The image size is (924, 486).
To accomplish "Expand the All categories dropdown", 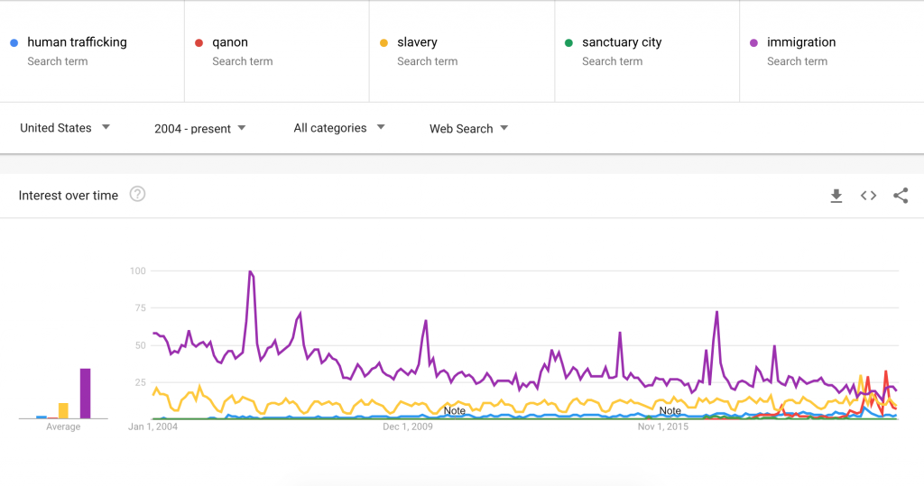I will click(x=338, y=128).
